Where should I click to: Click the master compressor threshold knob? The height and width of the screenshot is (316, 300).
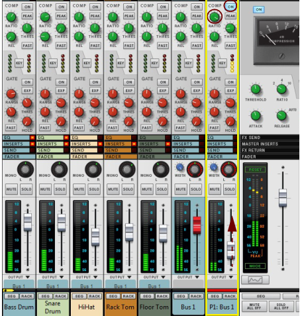[256, 89]
